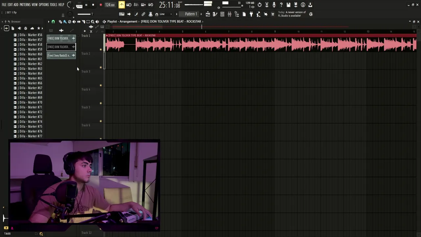Add new pattern with plus button
The width and height of the screenshot is (421, 237).
pyautogui.click(x=201, y=14)
